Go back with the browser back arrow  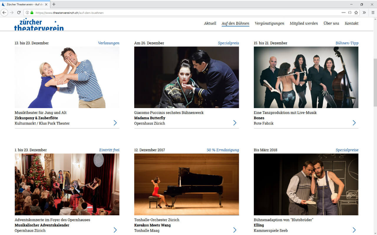4,13
